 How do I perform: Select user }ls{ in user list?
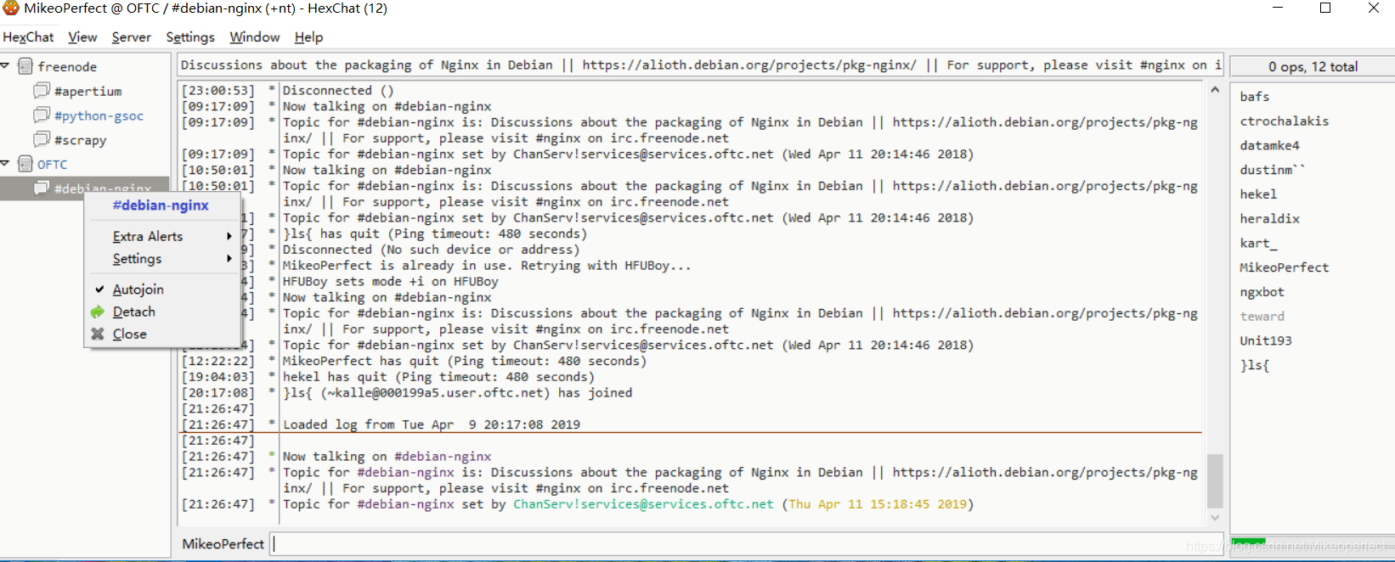coord(1254,365)
